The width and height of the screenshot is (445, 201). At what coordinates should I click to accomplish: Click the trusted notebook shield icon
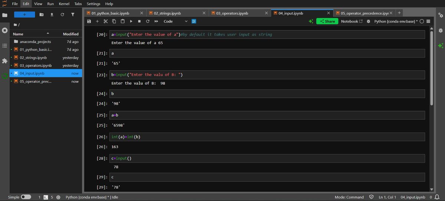[371, 197]
